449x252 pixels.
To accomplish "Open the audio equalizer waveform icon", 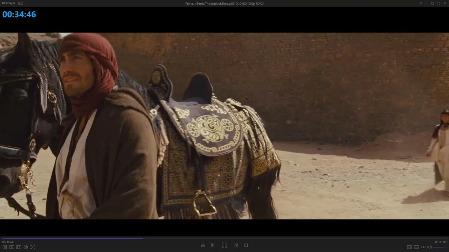I will click(x=423, y=247).
